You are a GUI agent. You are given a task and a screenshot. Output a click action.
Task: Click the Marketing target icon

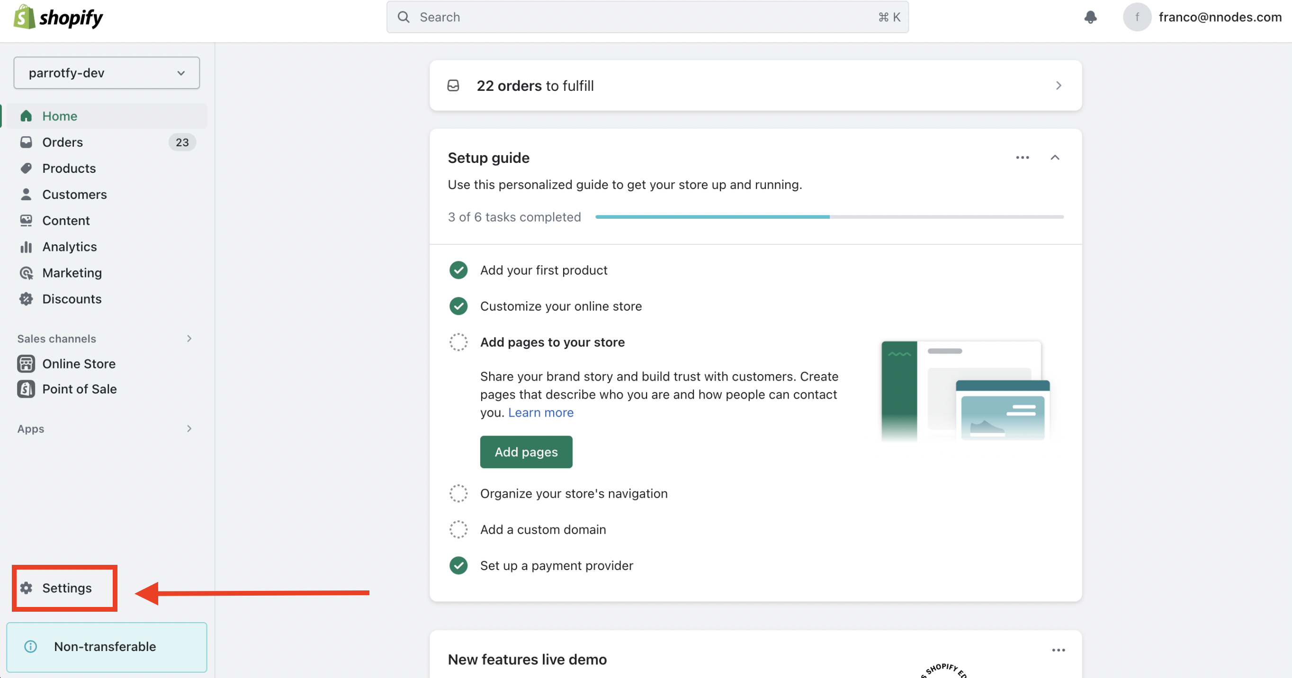26,273
